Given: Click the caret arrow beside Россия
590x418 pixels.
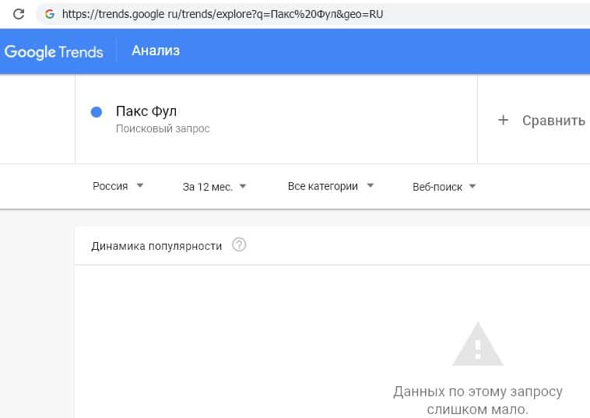Looking at the screenshot, I should click(x=140, y=186).
